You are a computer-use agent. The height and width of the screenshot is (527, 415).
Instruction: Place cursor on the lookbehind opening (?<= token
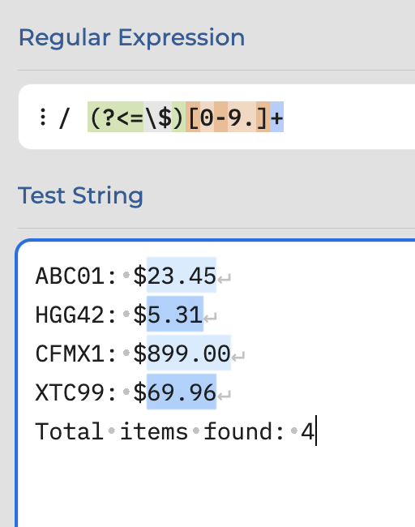(116, 117)
